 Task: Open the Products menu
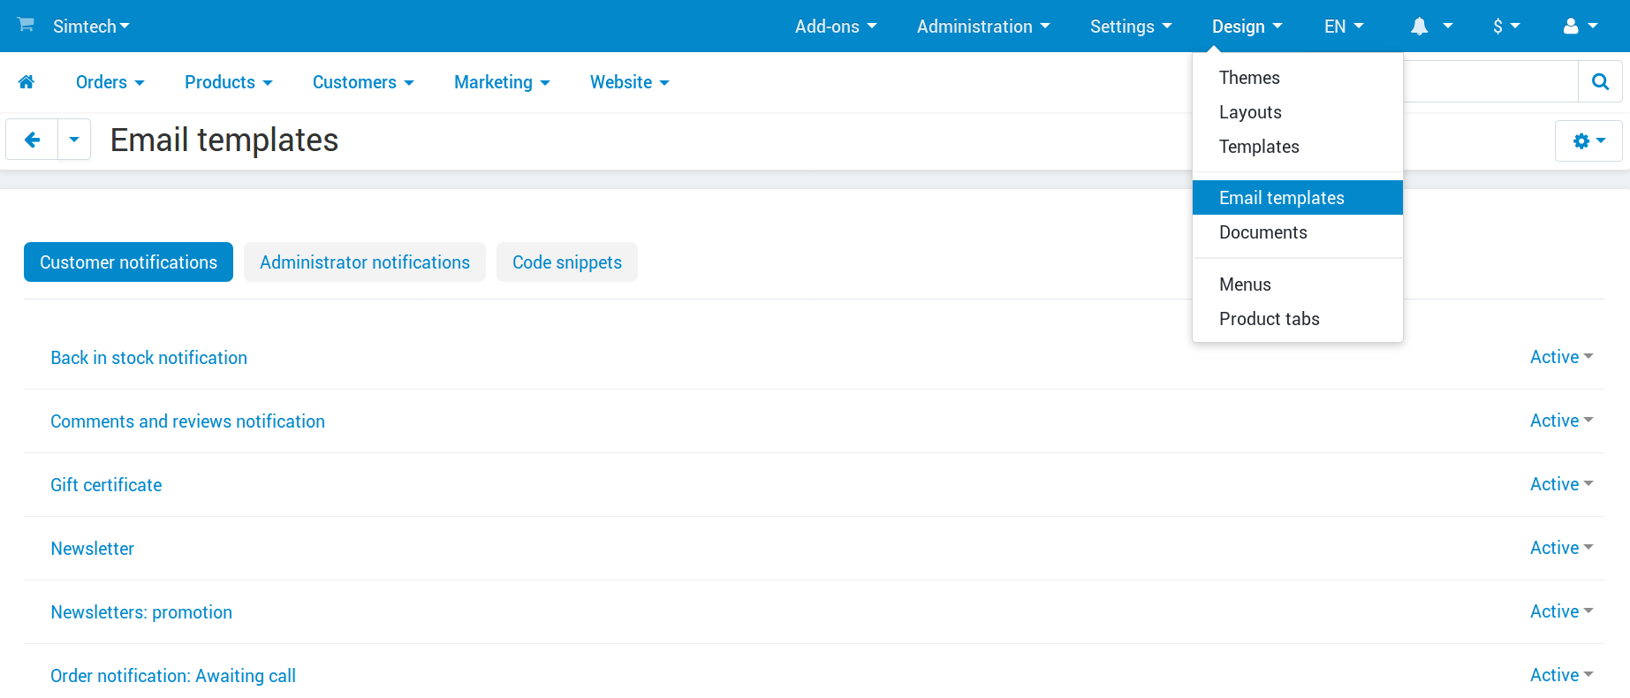(x=229, y=82)
